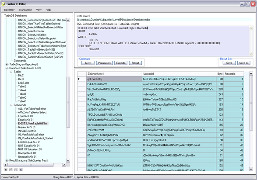Click the black star icon below the tree

point(6,170)
